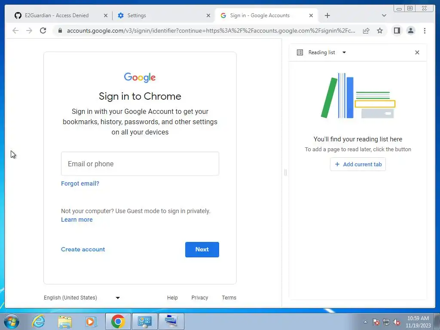
Task: Open Windows Explorer from taskbar
Action: 65,321
